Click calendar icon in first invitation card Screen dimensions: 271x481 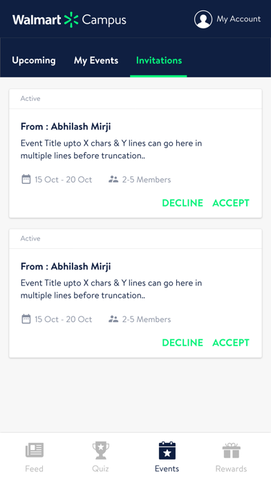(x=26, y=179)
